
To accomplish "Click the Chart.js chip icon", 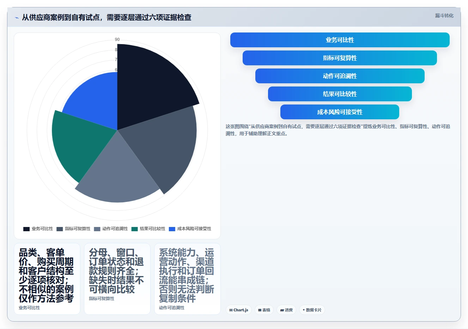I will coord(231,310).
